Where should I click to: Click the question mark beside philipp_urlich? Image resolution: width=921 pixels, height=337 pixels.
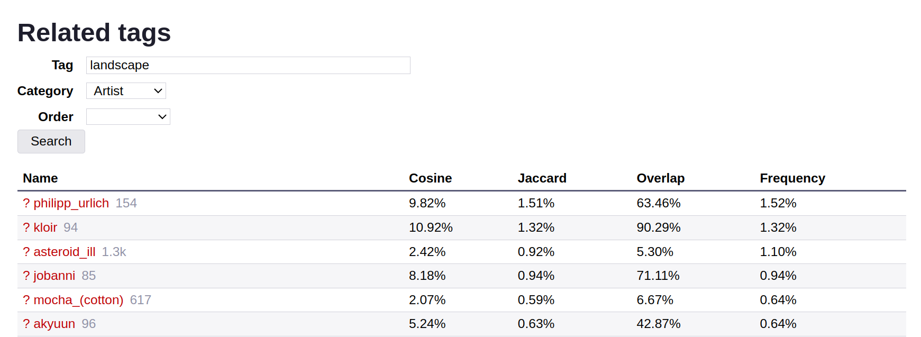coord(26,203)
